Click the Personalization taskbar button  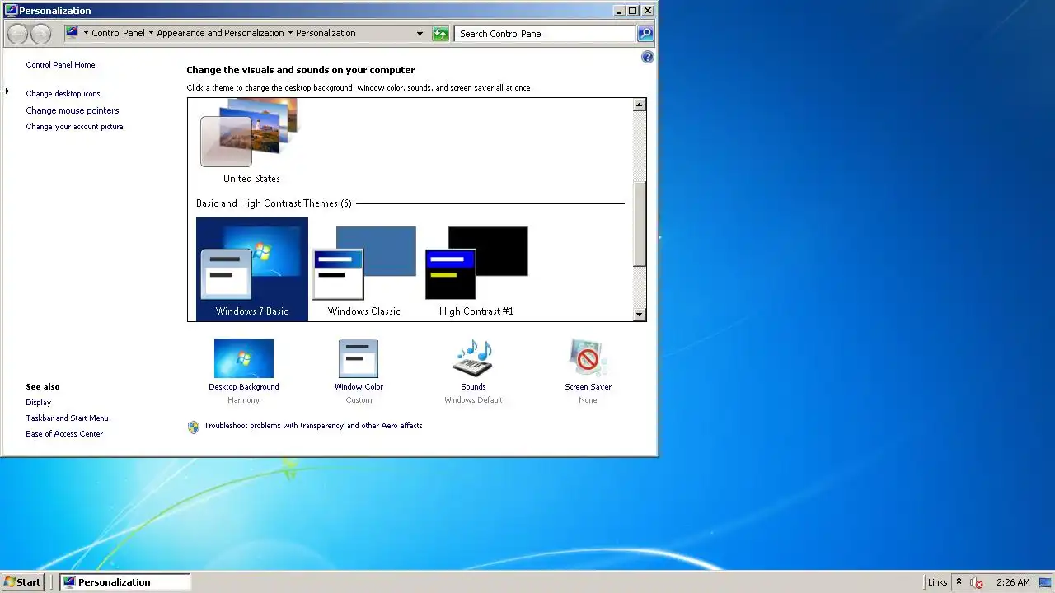coord(125,581)
